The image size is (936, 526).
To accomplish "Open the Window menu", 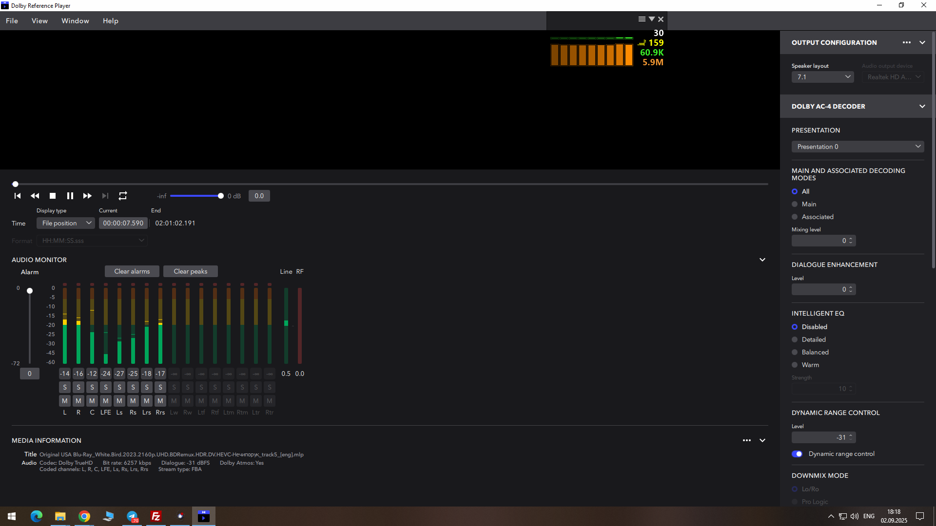I will 75,21.
